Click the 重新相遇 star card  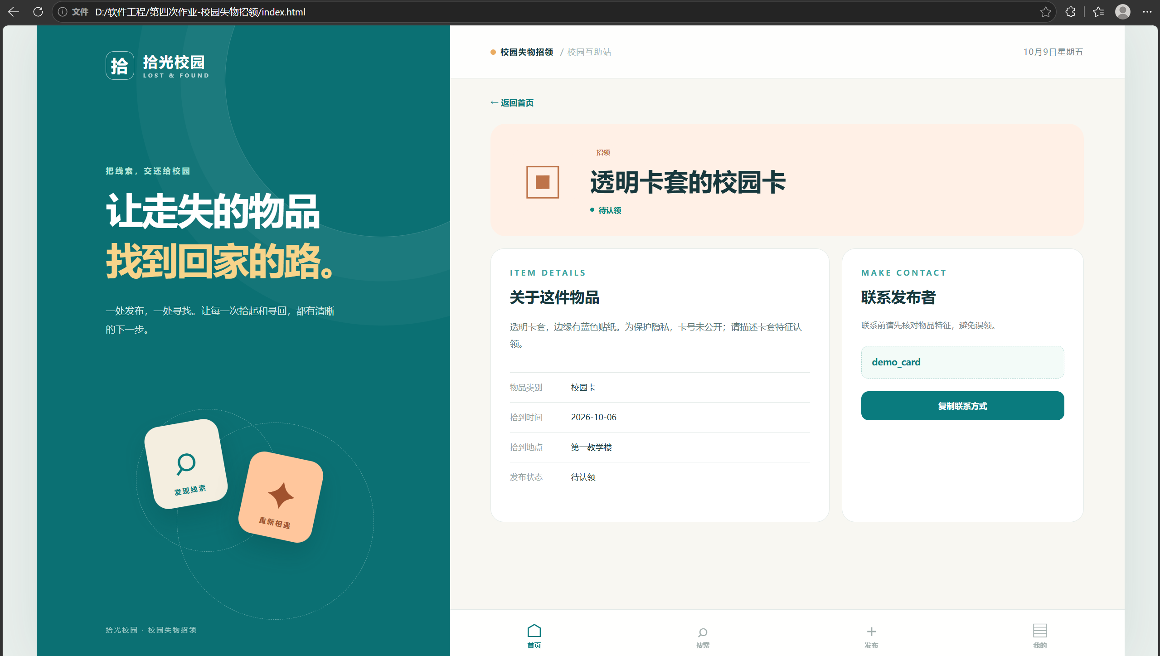click(281, 497)
